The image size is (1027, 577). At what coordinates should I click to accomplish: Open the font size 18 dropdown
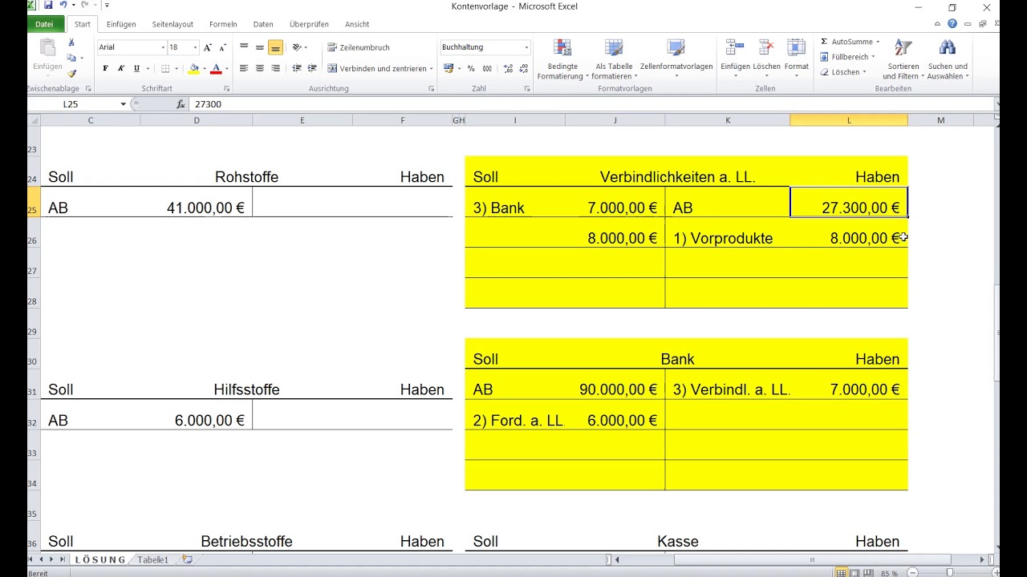tap(195, 47)
